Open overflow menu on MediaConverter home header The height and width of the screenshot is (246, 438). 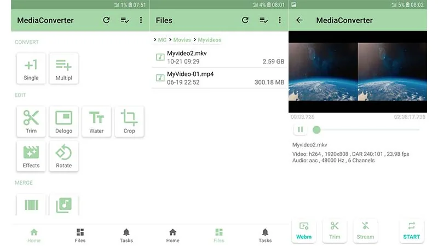tap(141, 20)
